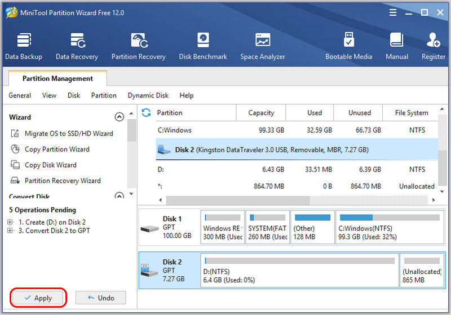Select the Partition Management tab
Screen dimensions: 451x315
(58, 78)
